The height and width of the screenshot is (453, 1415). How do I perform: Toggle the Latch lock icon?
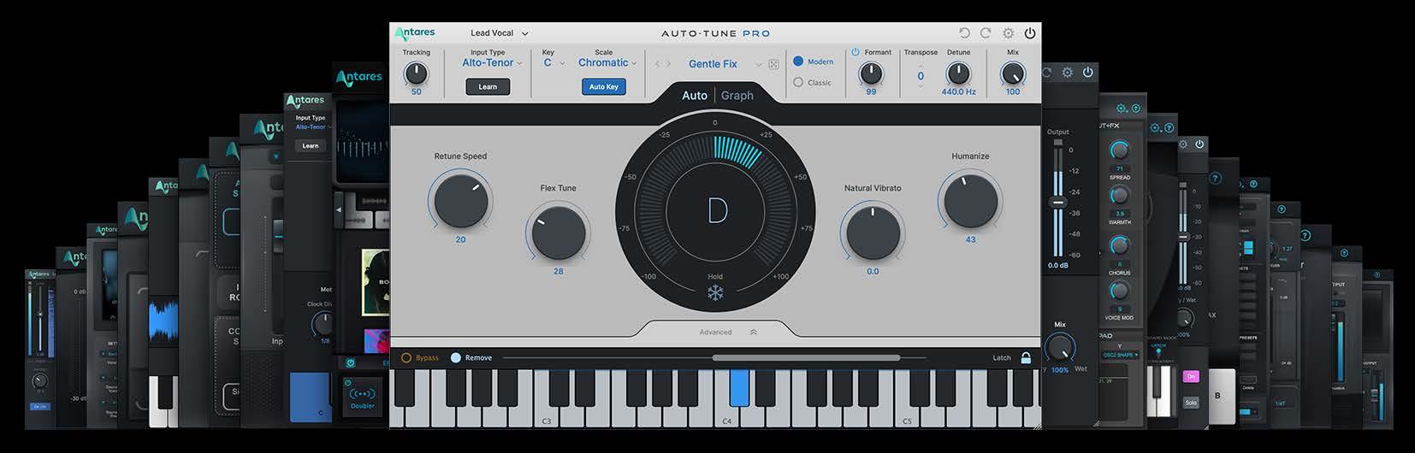click(1026, 358)
